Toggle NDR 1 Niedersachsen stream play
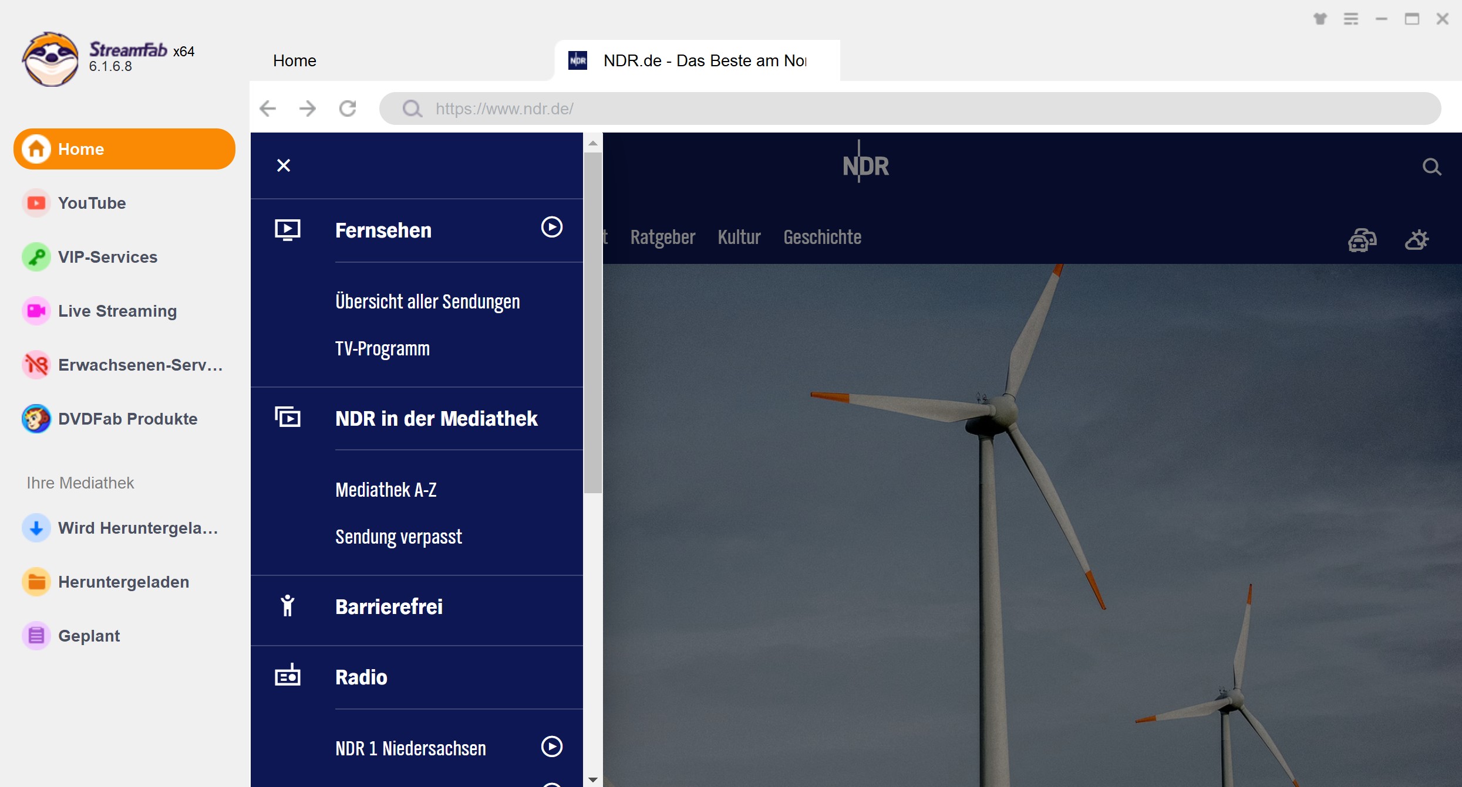This screenshot has width=1462, height=787. tap(550, 747)
